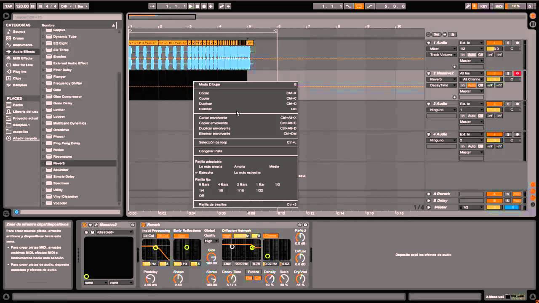Disarm the 2 Massive2 record button

pyautogui.click(x=518, y=74)
